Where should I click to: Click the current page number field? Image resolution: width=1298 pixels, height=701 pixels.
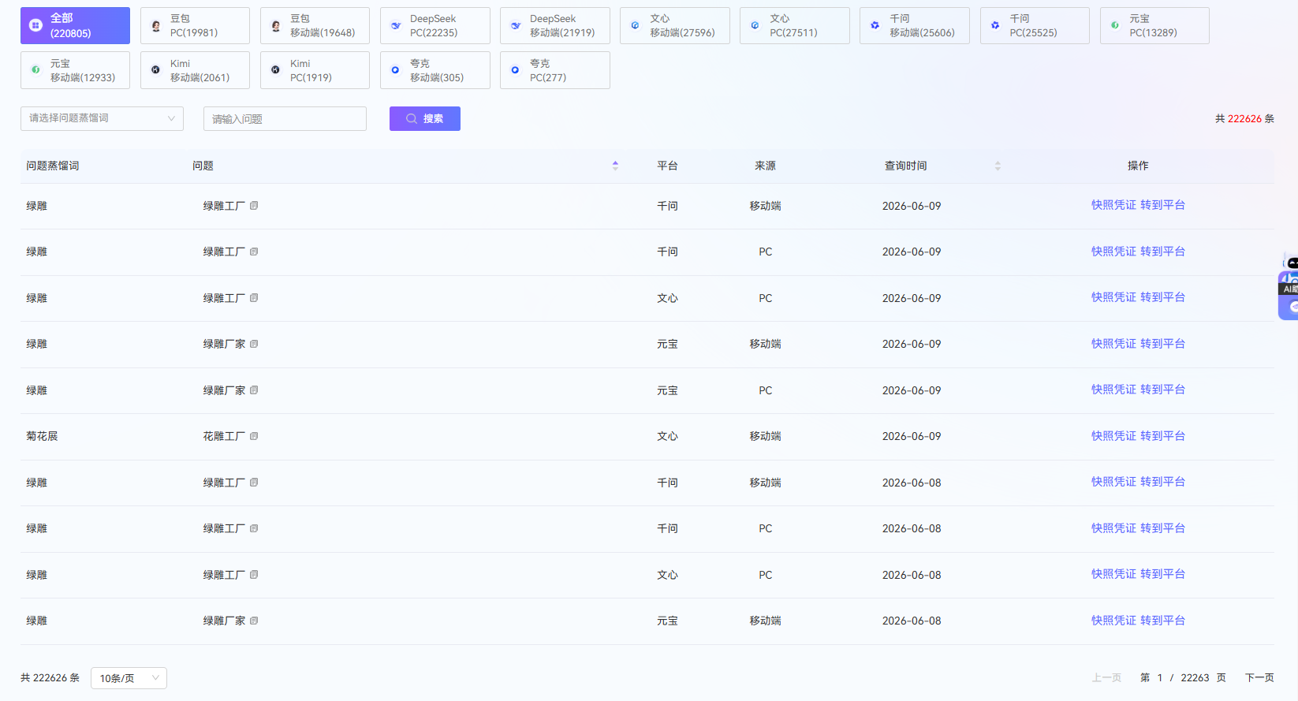1160,678
